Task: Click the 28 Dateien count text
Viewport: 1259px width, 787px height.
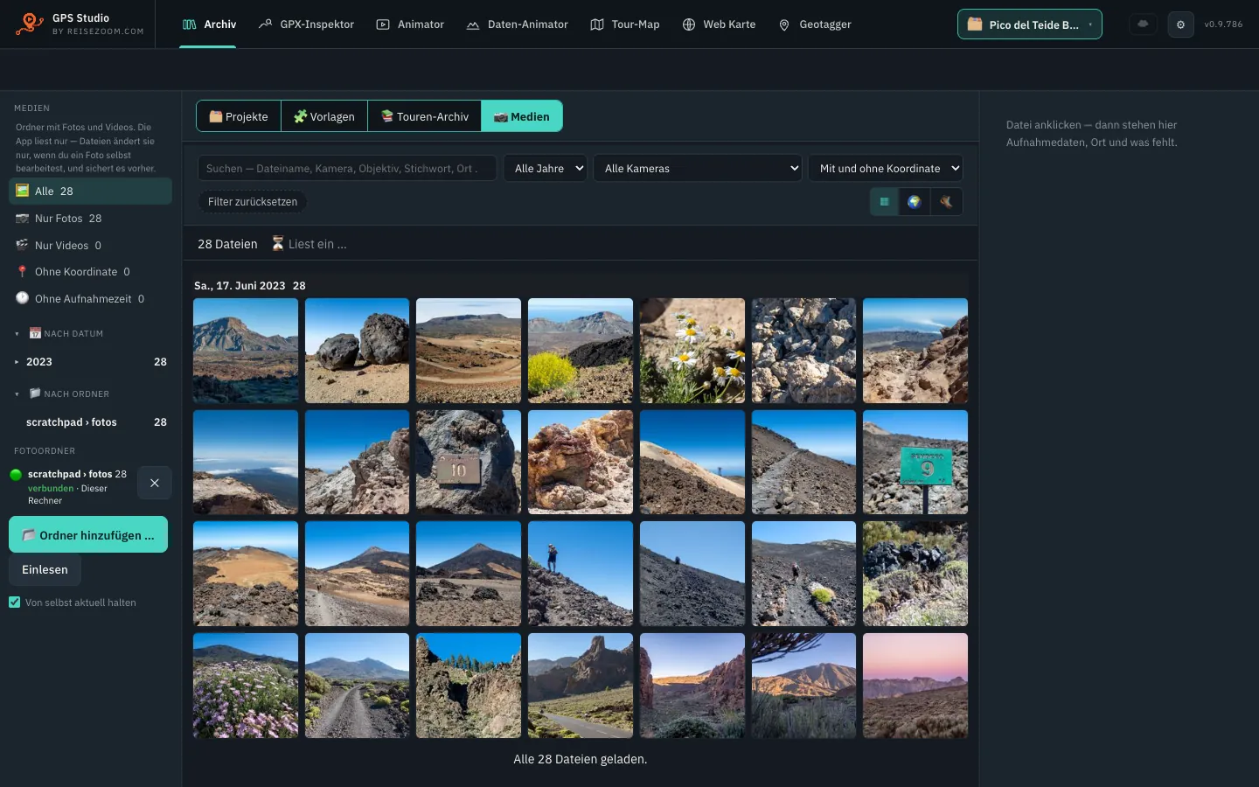Action: 227,244
